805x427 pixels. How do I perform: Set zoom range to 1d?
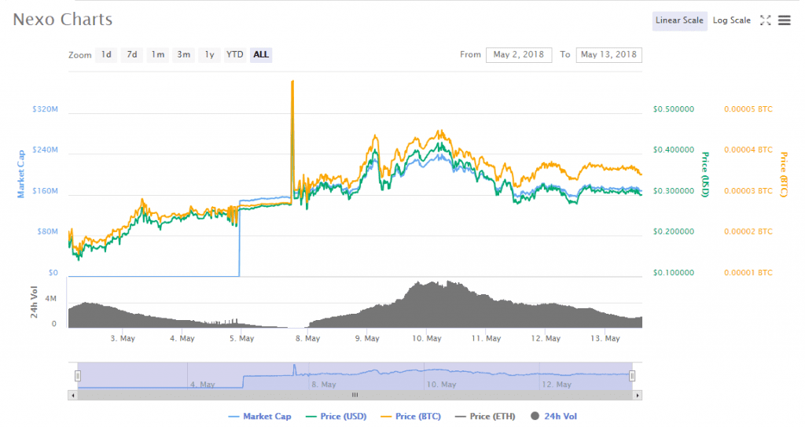(106, 54)
